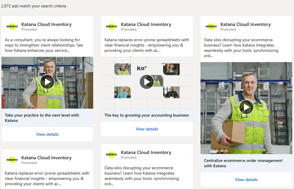Click the '2,972 ads match' results count text

tap(33, 6)
